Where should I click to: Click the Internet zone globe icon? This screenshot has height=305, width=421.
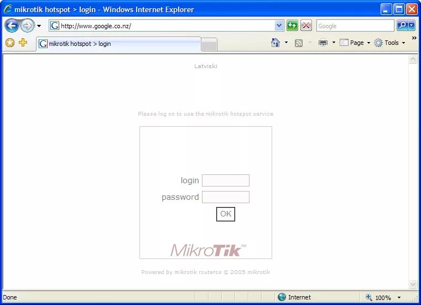pos(282,297)
